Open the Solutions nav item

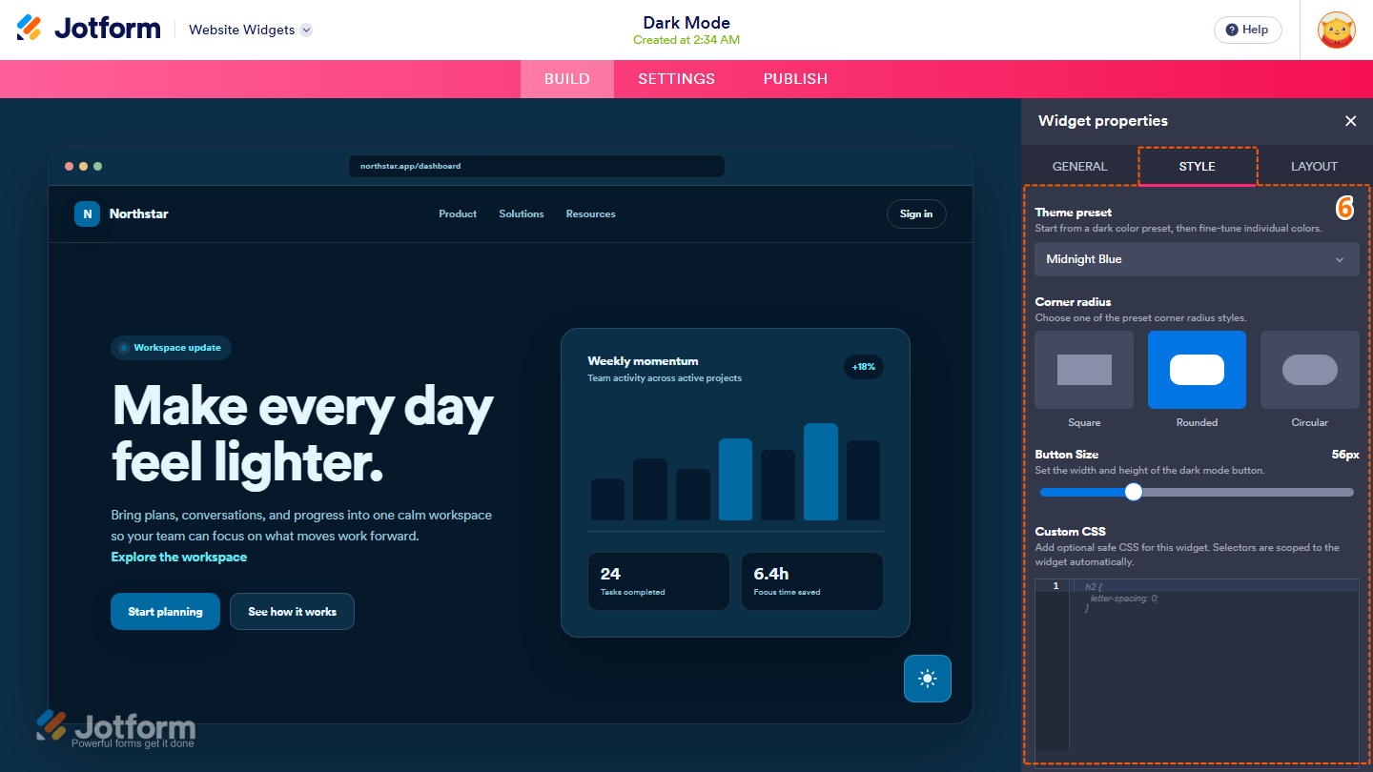tap(522, 213)
